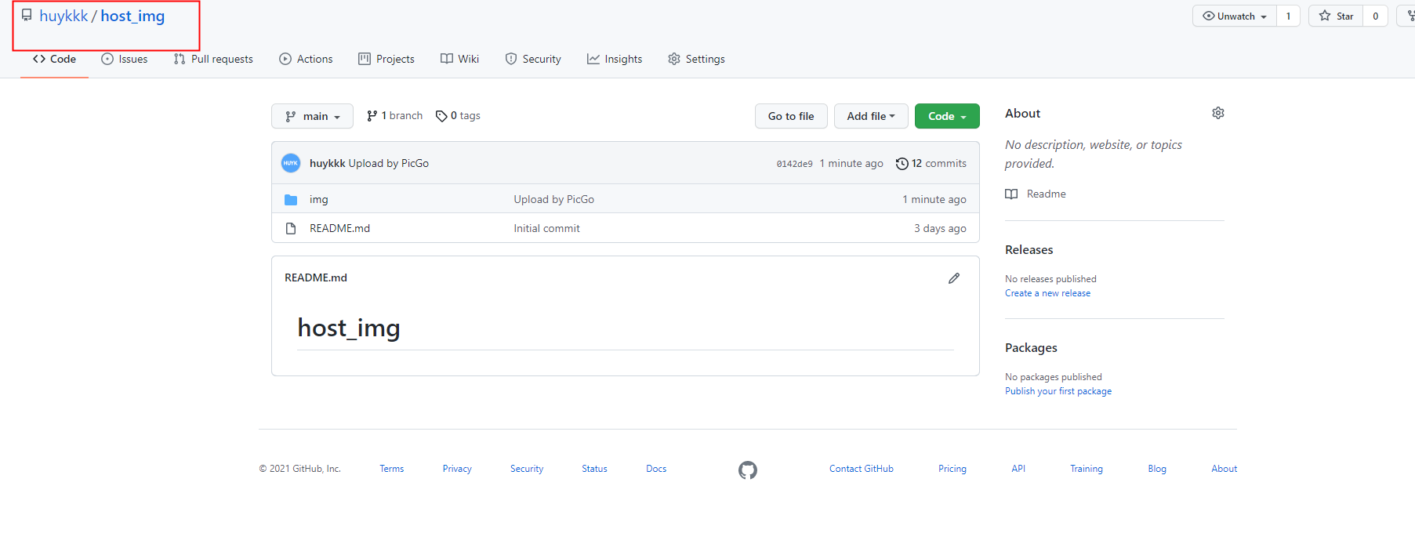The width and height of the screenshot is (1415, 544).
Task: Open the green Code download dropdown
Action: click(947, 116)
